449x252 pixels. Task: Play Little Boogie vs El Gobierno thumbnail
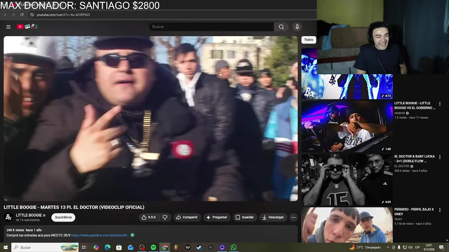[347, 127]
